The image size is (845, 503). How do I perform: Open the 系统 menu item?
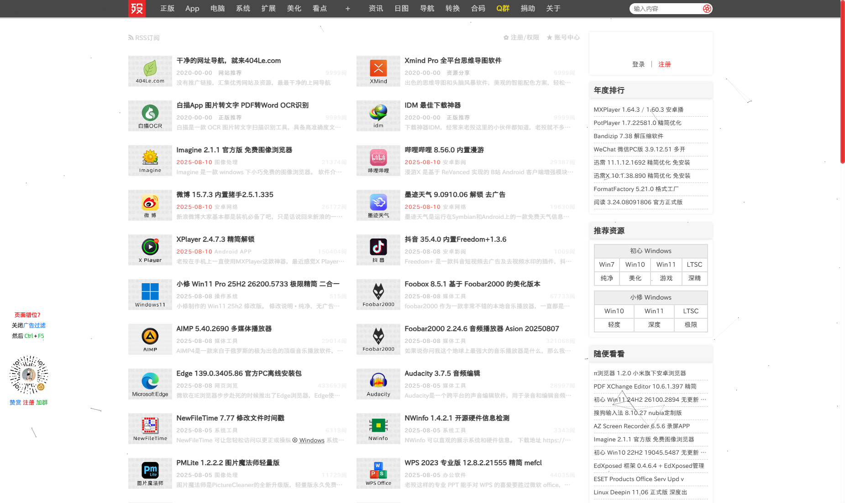[243, 8]
